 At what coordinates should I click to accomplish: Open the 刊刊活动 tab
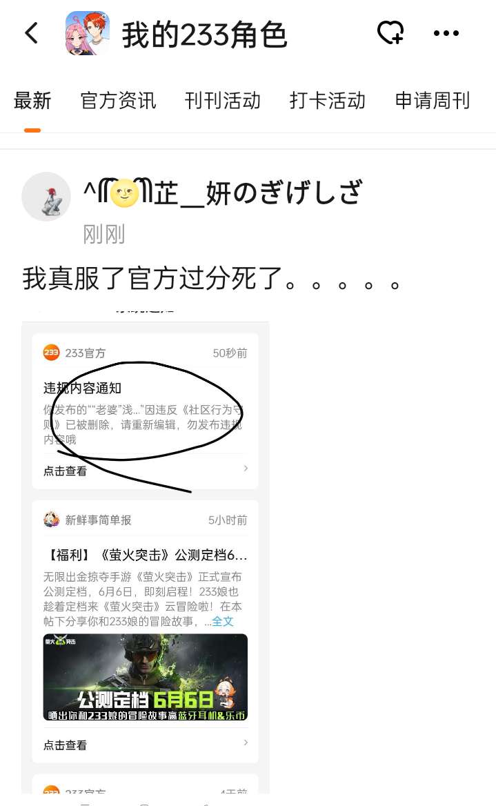223,101
